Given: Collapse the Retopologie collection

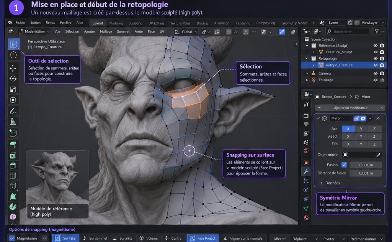Looking at the screenshot, I should point(307,58).
